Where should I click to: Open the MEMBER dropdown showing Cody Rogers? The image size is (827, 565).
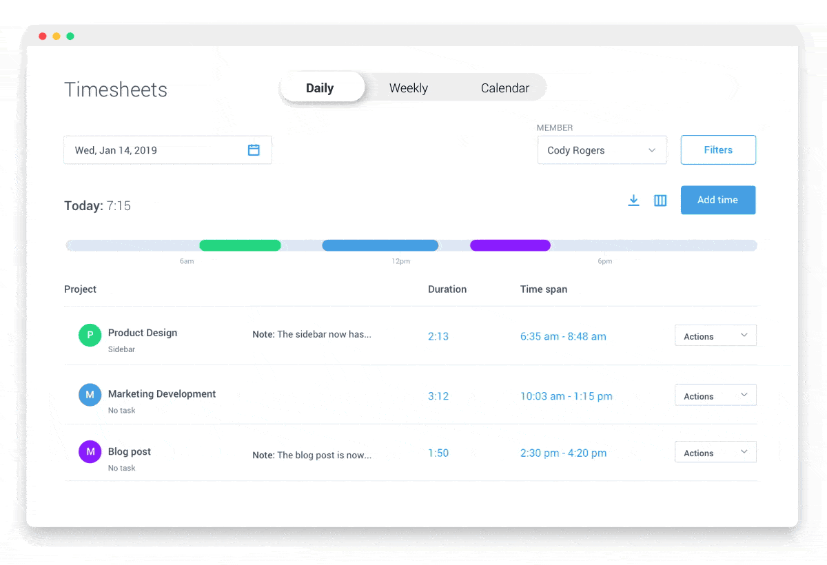(602, 150)
